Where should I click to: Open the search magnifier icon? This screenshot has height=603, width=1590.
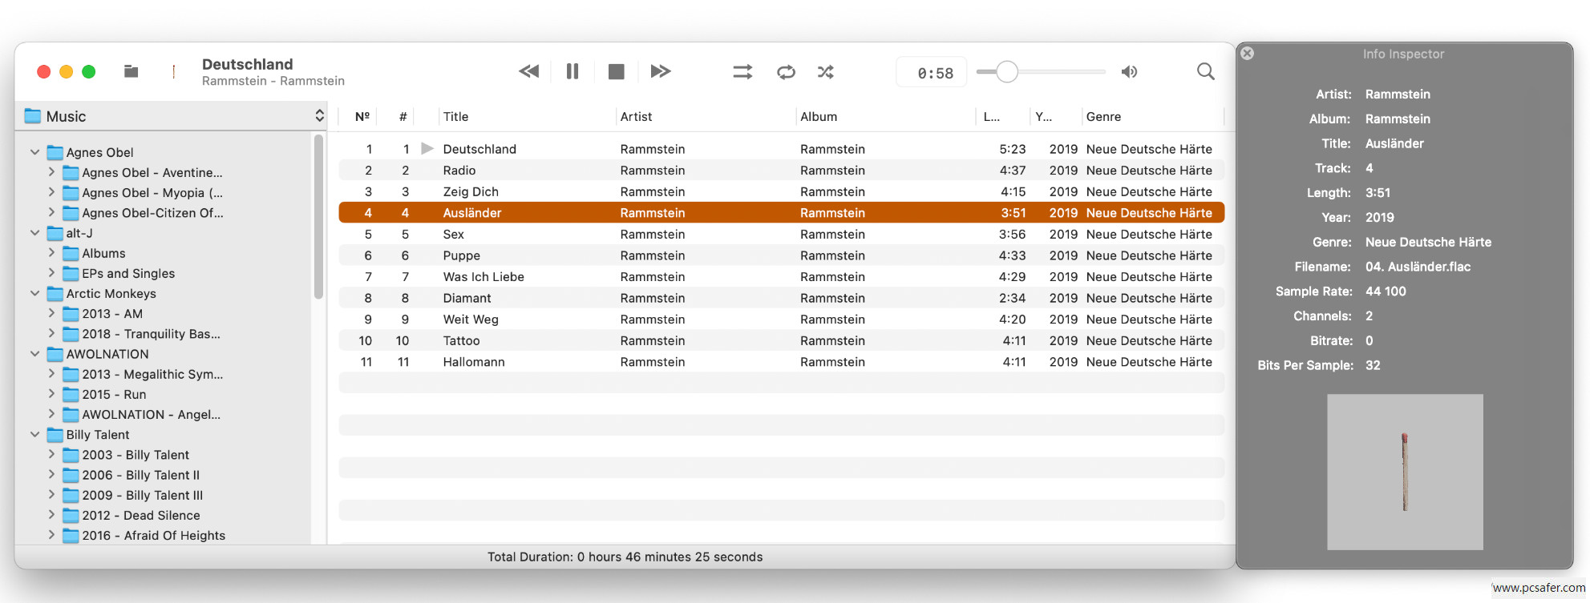coord(1205,72)
